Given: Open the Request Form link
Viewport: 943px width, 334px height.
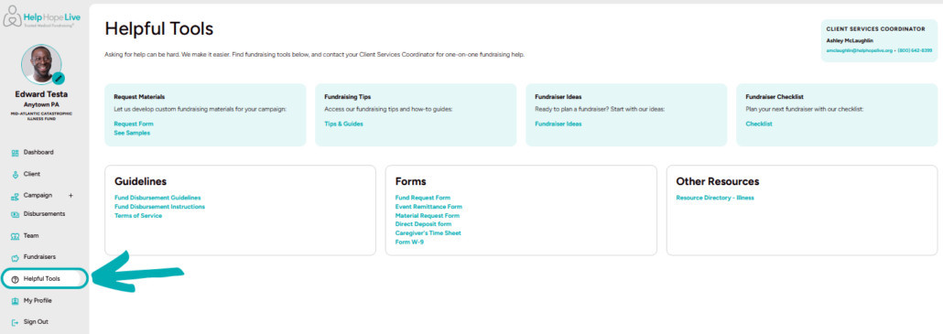Looking at the screenshot, I should (134, 124).
